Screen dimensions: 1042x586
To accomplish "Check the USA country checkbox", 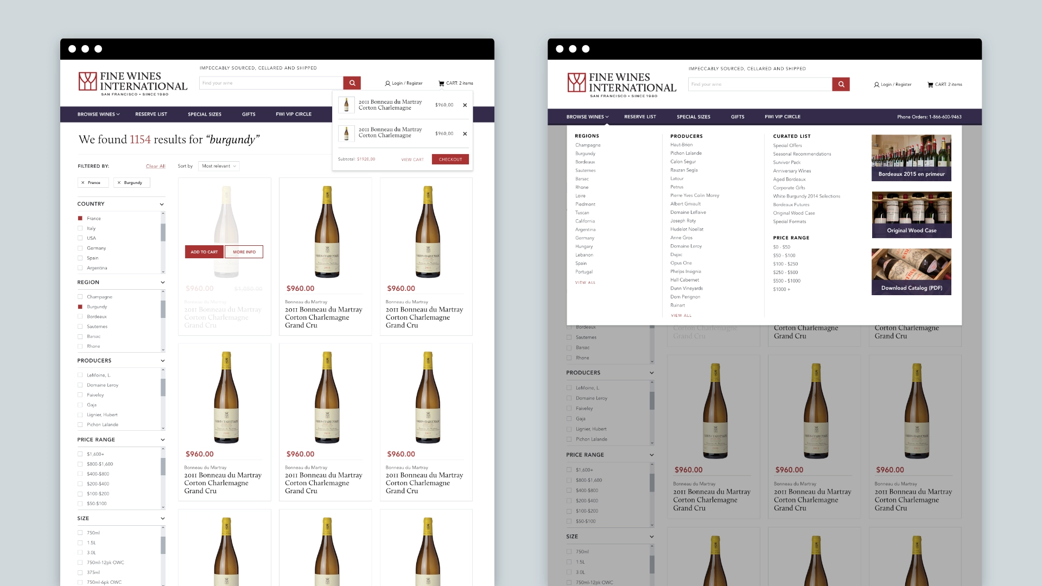I will click(x=80, y=238).
